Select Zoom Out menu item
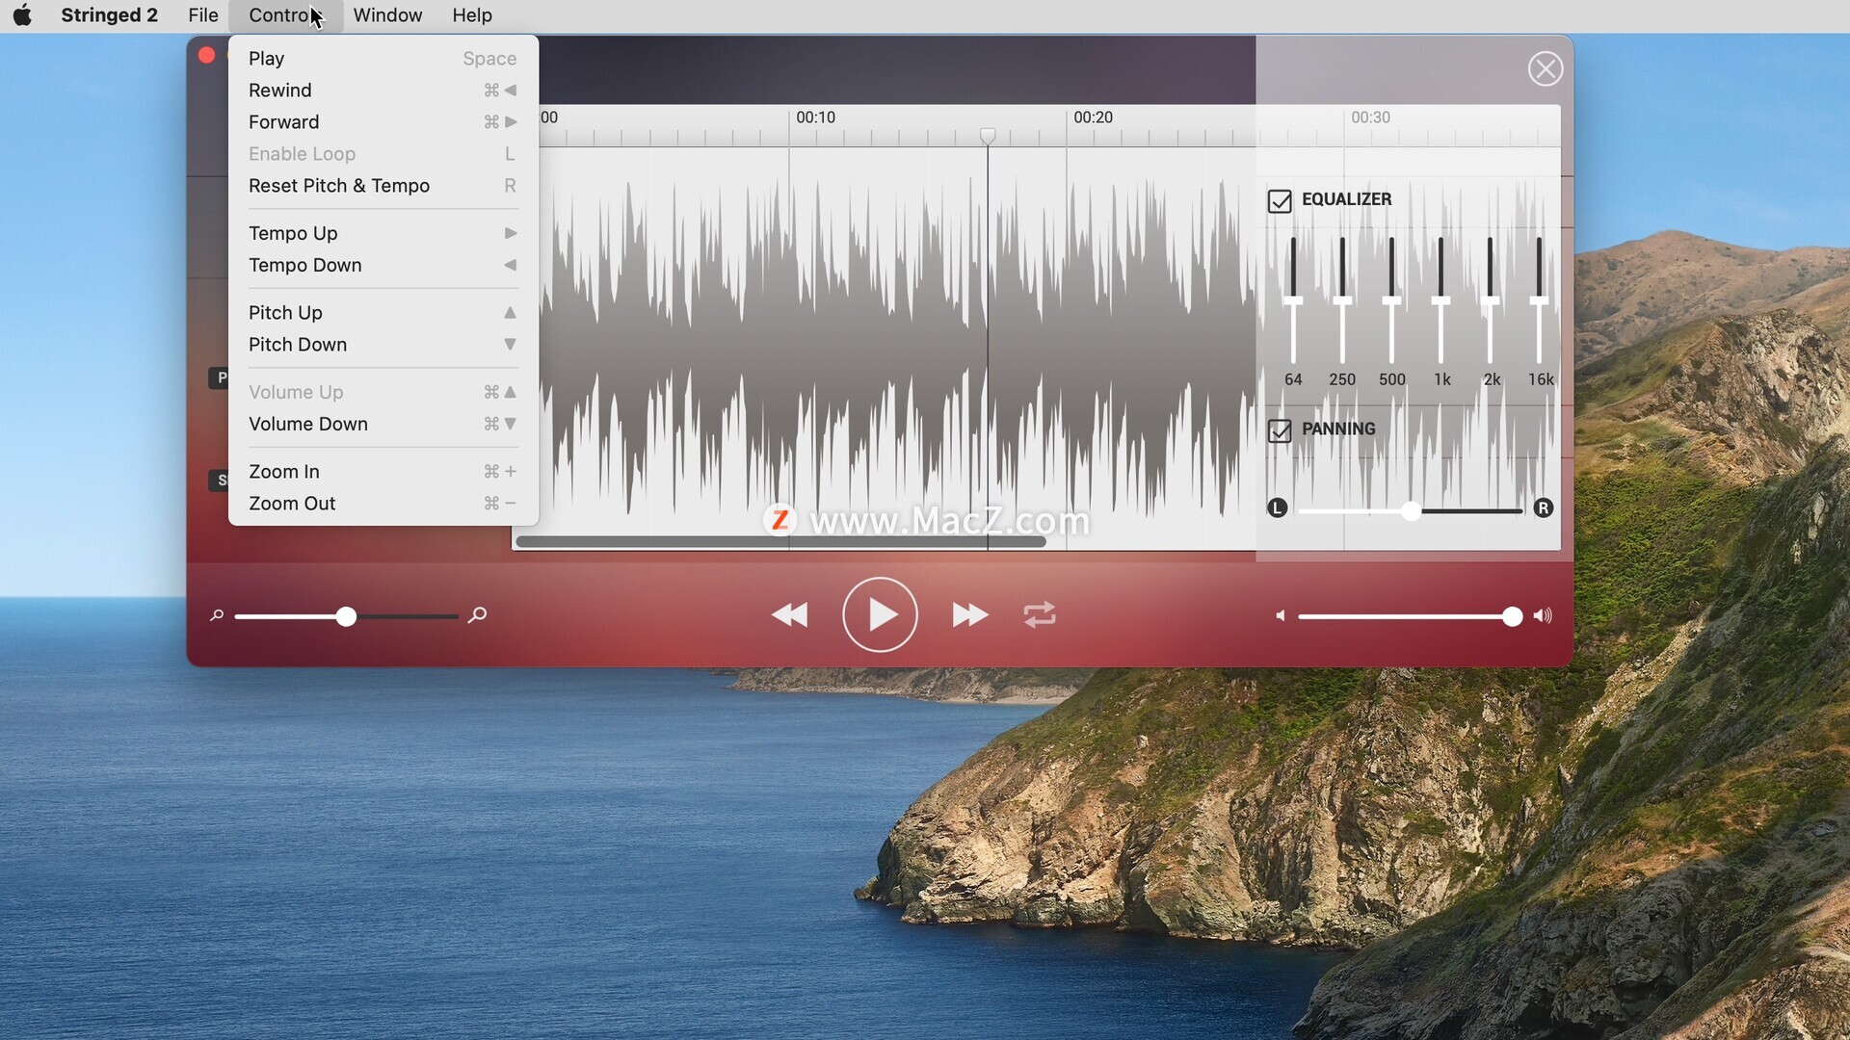 click(x=383, y=504)
